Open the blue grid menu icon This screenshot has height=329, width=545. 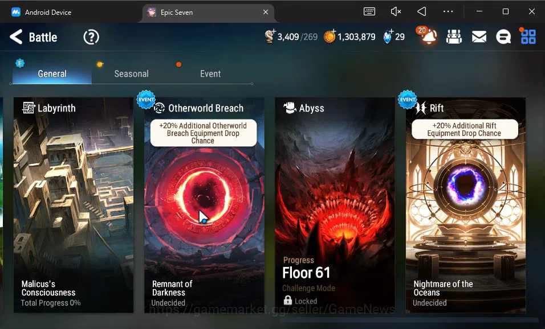[x=528, y=36]
